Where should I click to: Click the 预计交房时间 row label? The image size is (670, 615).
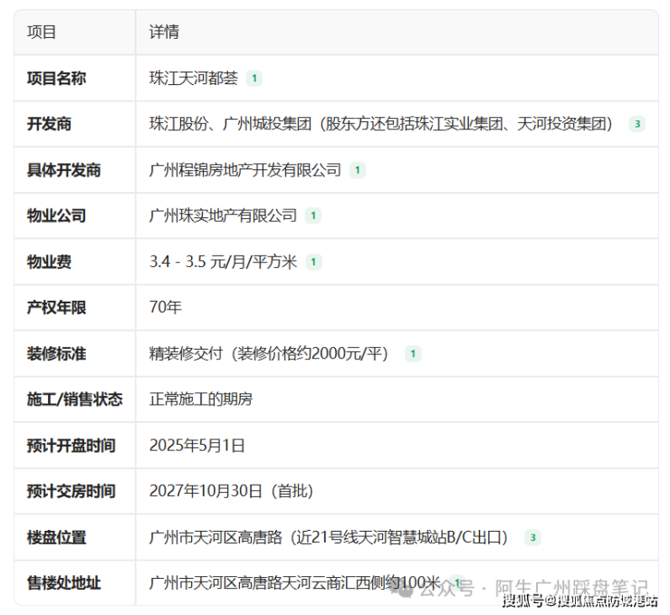(x=72, y=492)
